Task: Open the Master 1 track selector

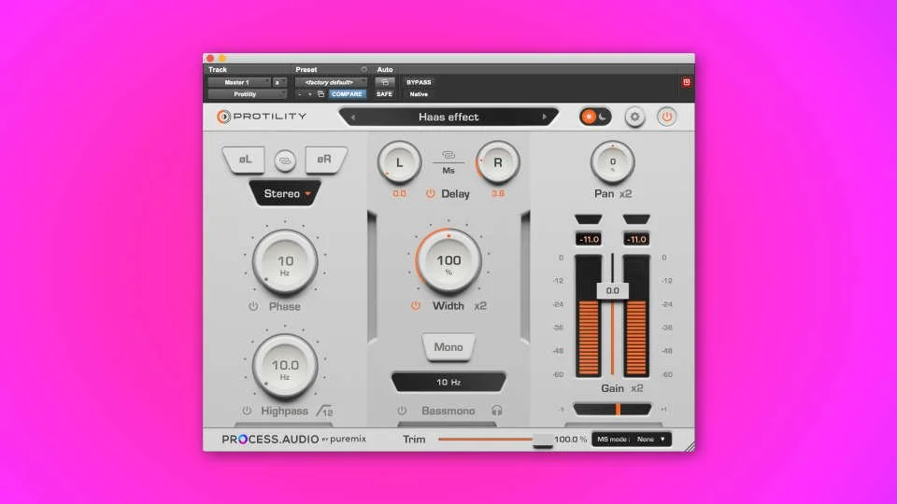Action: 239,82
